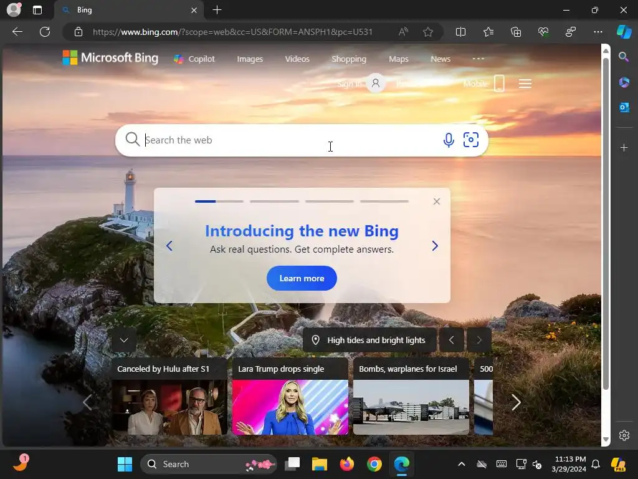
Task: Go back with the browser back arrow
Action: pyautogui.click(x=17, y=32)
